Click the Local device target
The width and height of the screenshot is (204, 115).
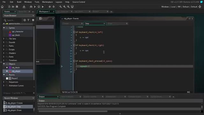pos(173,7)
